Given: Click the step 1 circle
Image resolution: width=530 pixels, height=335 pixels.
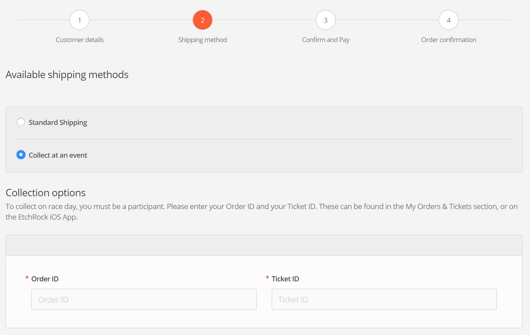Looking at the screenshot, I should tap(79, 20).
